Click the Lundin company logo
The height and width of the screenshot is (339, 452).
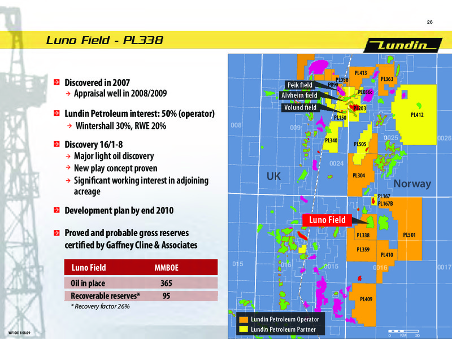(x=403, y=45)
